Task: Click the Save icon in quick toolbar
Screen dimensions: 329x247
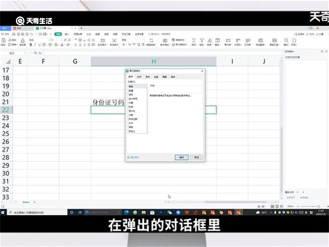Action: (x=14, y=34)
